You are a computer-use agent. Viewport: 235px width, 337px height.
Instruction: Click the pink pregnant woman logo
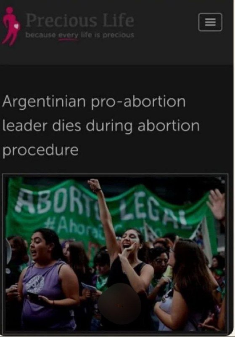pyautogui.click(x=11, y=26)
